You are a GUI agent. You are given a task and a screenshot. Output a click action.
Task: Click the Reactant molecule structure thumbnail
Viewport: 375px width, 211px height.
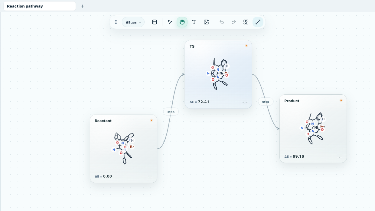(x=123, y=148)
